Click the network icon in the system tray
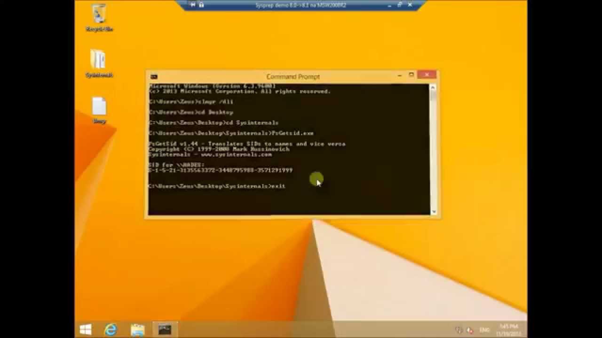This screenshot has width=602, height=338. (x=459, y=330)
